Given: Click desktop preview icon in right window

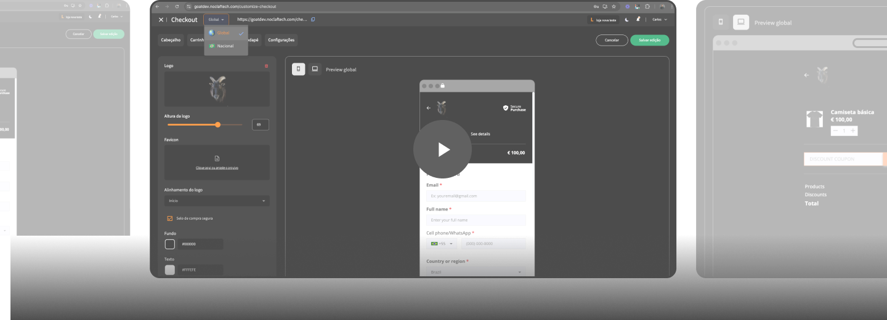Looking at the screenshot, I should pos(741,22).
